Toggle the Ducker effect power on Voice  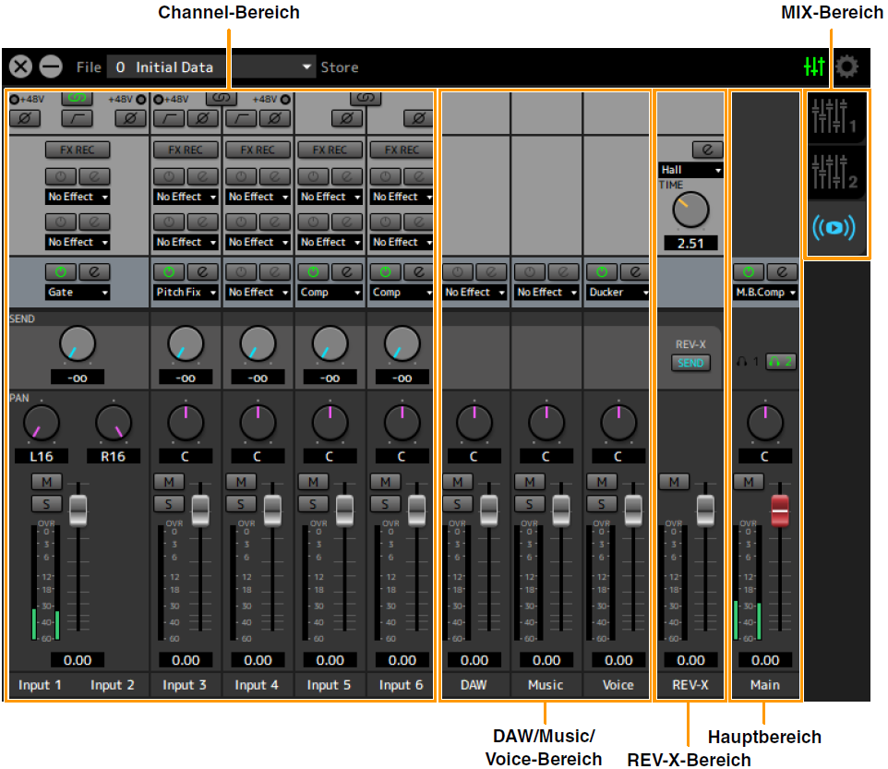pos(601,272)
